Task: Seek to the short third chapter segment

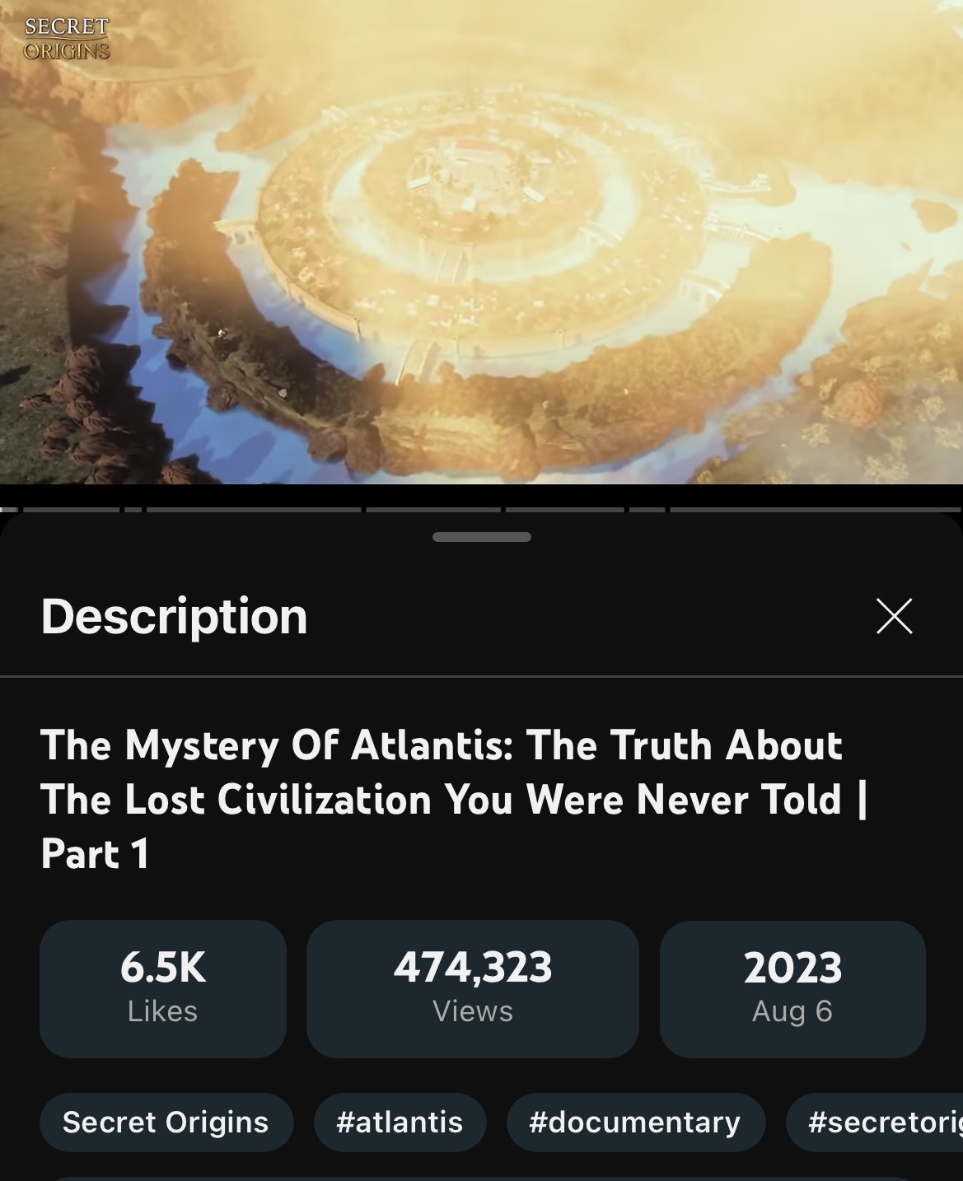Action: click(x=133, y=510)
